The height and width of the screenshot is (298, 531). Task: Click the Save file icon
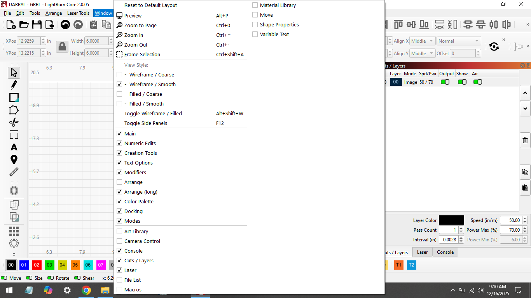click(x=37, y=25)
